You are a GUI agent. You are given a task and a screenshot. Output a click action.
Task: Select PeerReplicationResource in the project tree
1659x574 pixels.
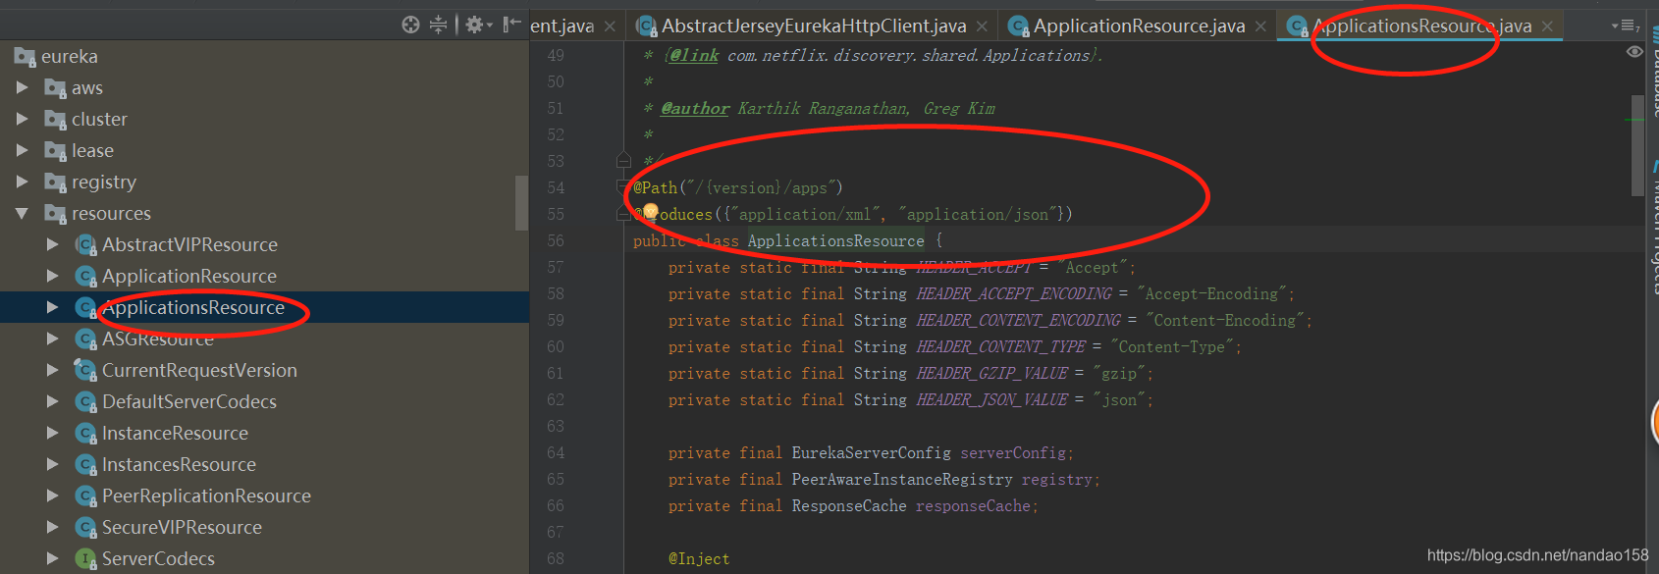pyautogui.click(x=206, y=496)
